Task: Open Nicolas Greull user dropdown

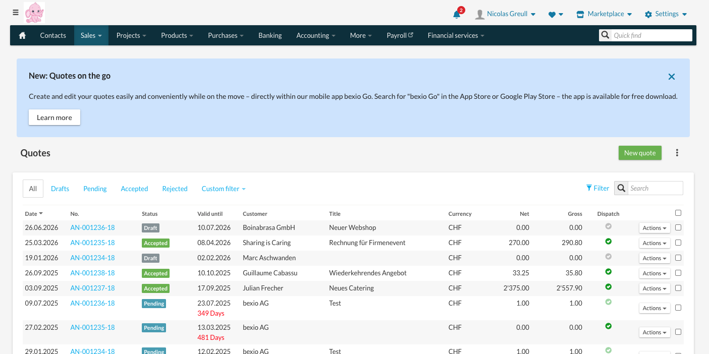Action: (511, 14)
